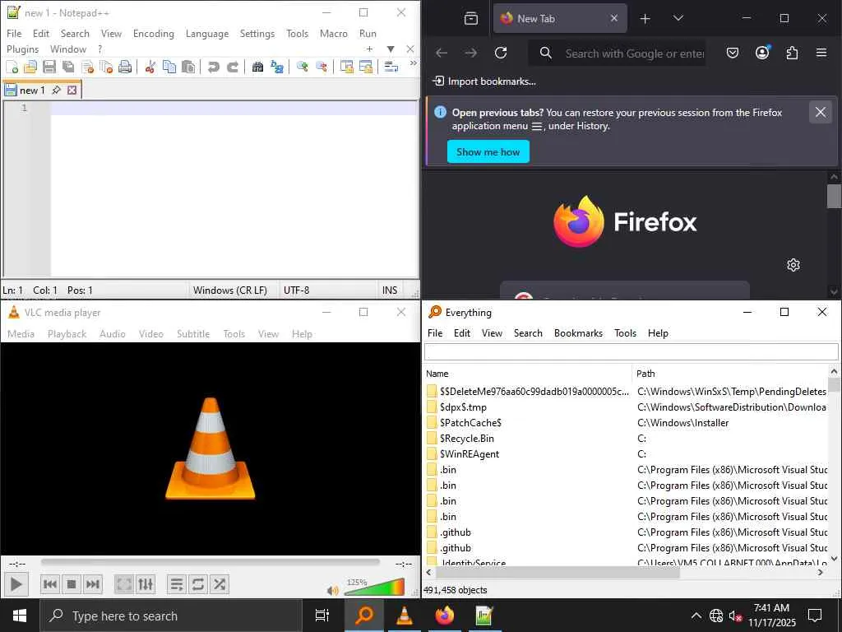The width and height of the screenshot is (842, 632).
Task: Click the Save to Pocket icon
Action: tap(733, 53)
